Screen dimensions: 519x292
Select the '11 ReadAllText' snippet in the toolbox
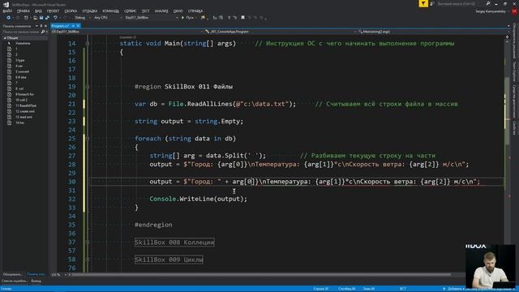(x=26, y=105)
